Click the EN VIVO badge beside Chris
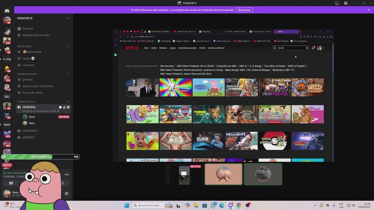 pyautogui.click(x=64, y=117)
